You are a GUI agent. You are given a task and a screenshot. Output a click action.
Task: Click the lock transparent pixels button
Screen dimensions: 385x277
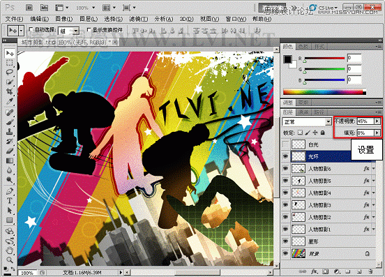[300, 133]
